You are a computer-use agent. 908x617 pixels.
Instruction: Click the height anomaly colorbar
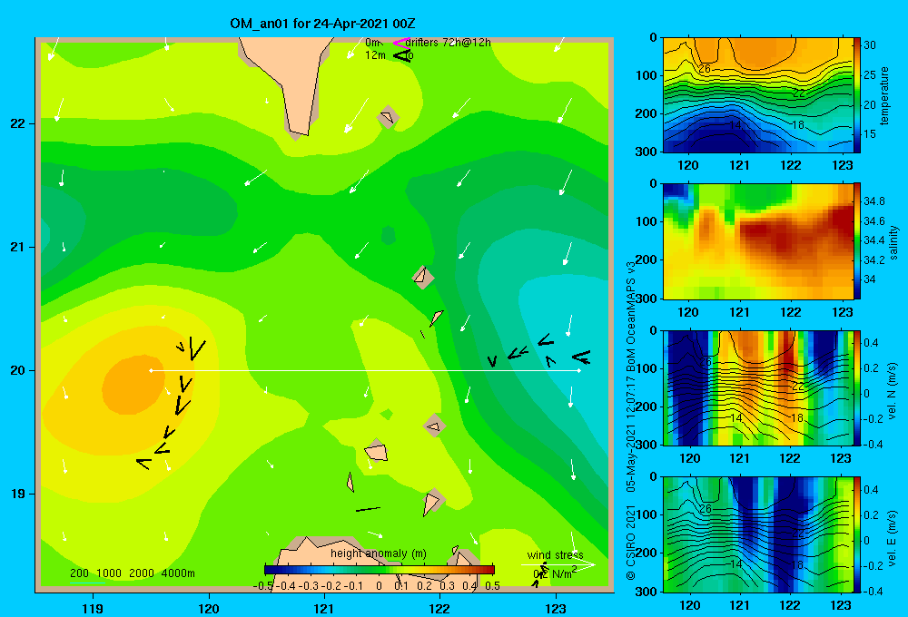click(379, 570)
